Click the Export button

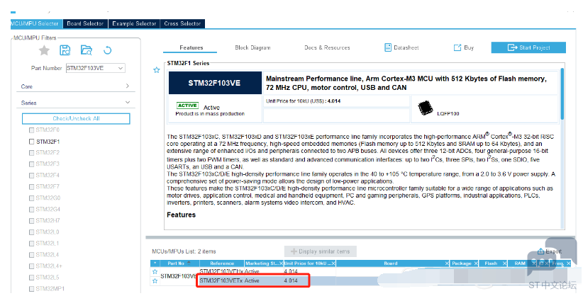click(550, 251)
